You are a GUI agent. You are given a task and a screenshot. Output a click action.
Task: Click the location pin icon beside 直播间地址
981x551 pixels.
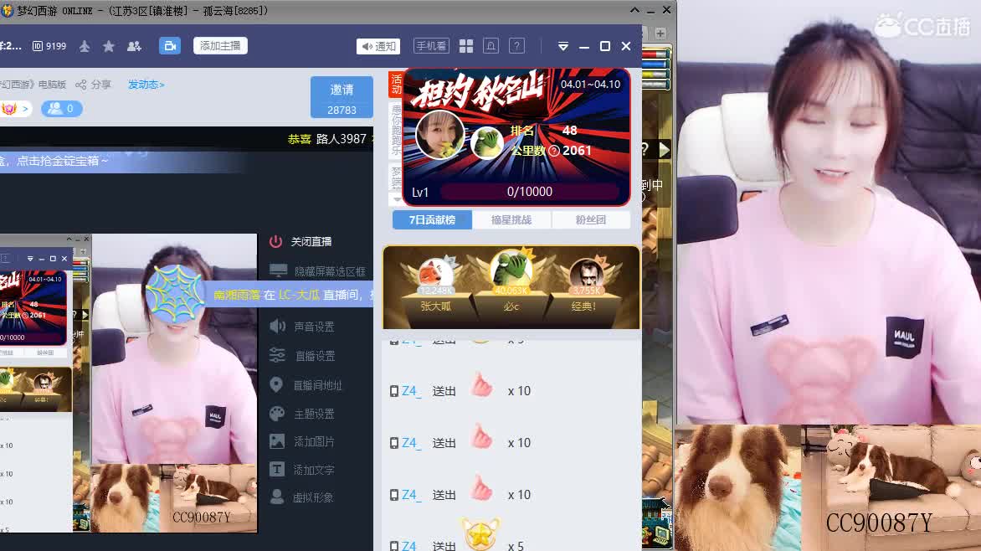276,384
